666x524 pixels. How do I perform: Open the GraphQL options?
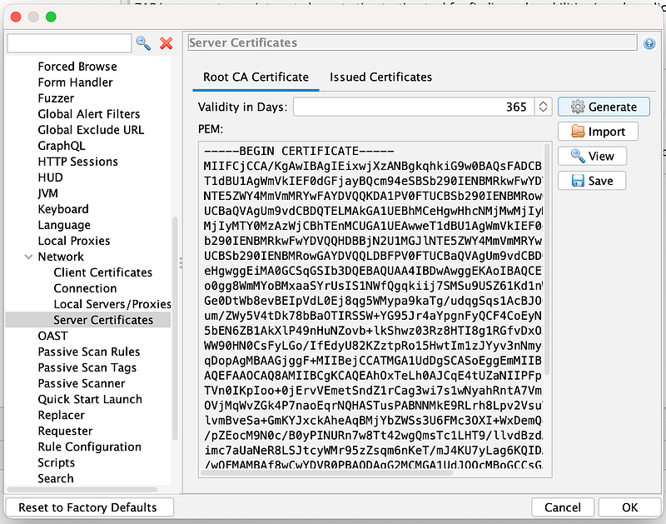pyautogui.click(x=61, y=146)
